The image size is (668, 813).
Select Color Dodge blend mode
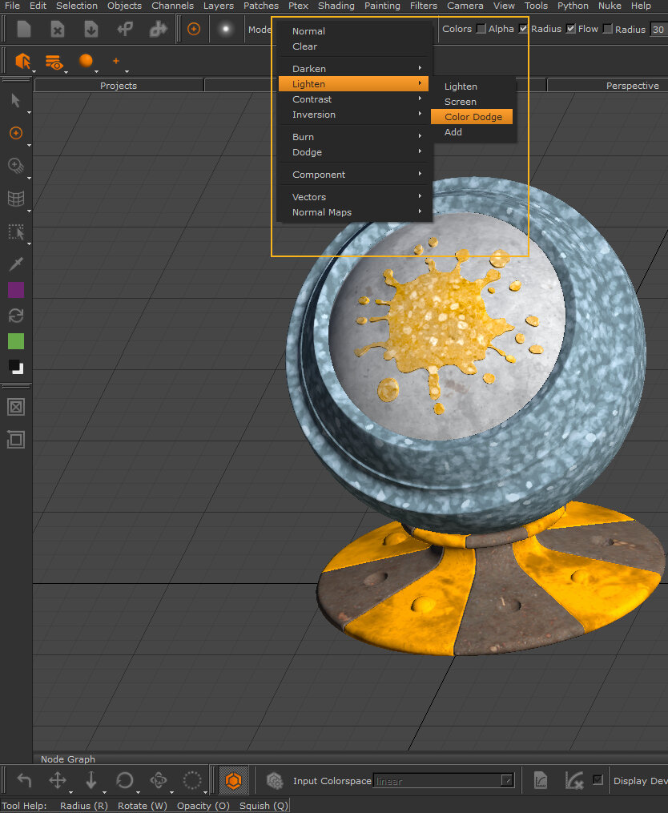point(473,117)
